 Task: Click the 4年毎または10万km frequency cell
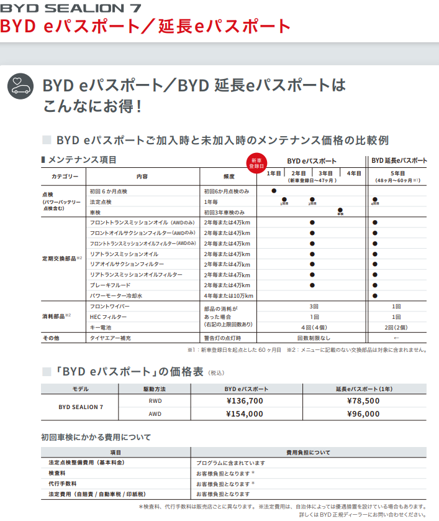pyautogui.click(x=229, y=296)
